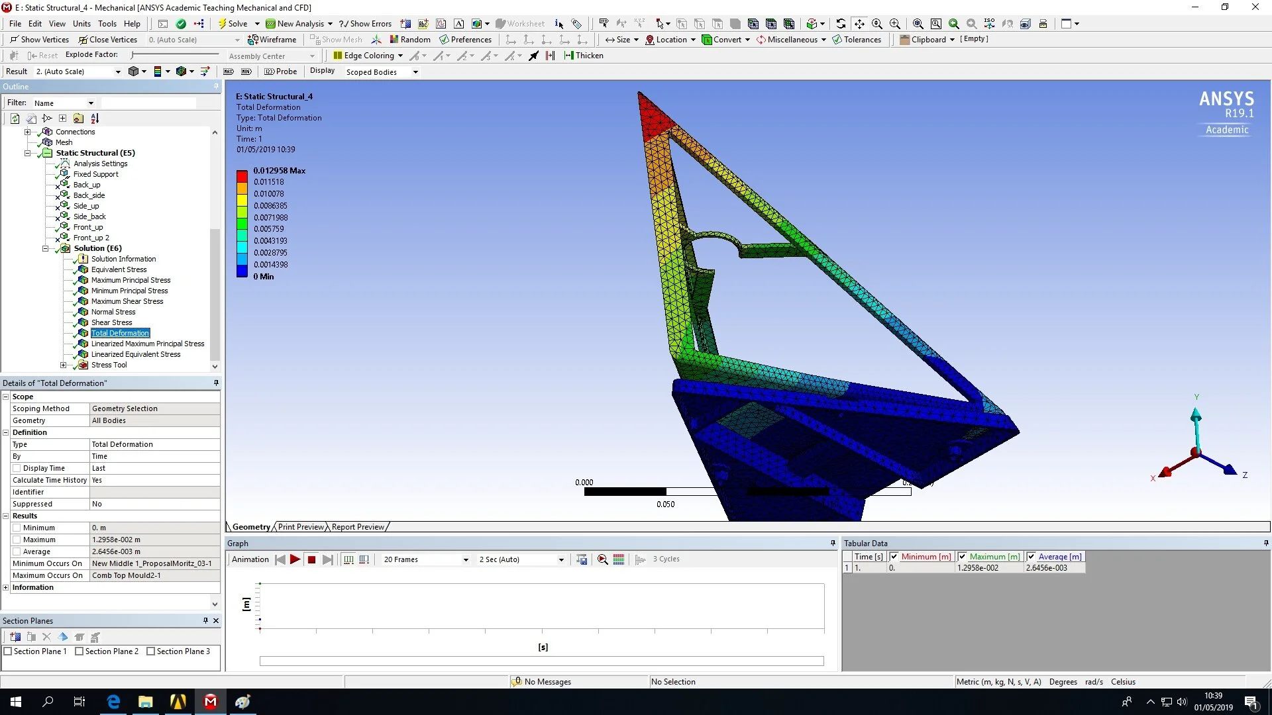Click the Show Vertices button
Screen dimensions: 1272x715
[x=39, y=40]
